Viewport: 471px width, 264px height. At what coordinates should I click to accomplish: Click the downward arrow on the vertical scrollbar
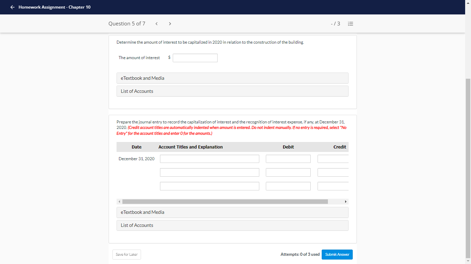click(x=468, y=261)
